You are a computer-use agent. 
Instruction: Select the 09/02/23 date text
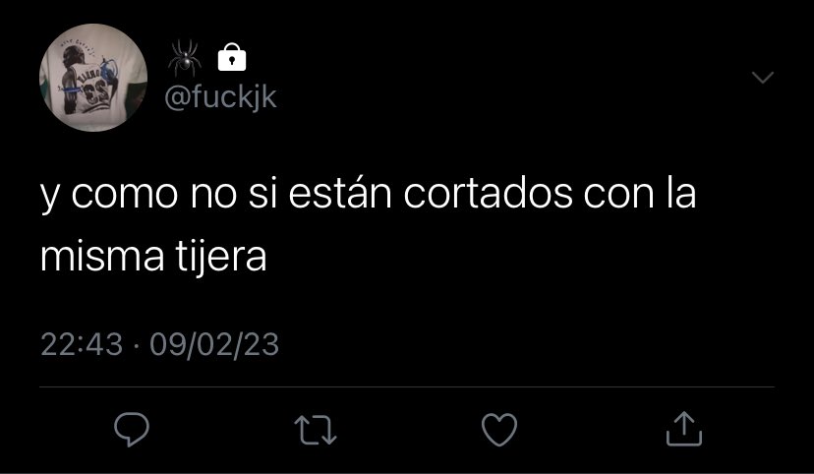(x=214, y=345)
